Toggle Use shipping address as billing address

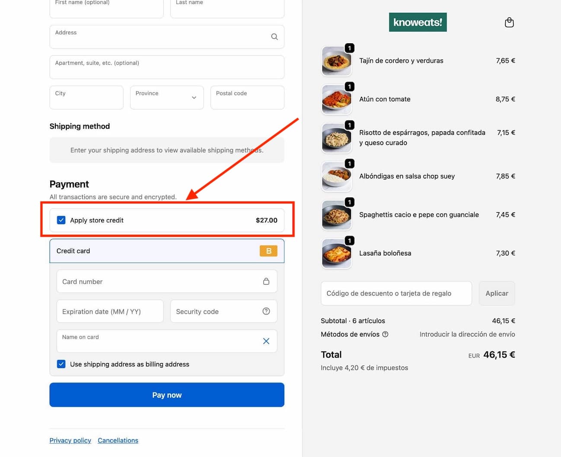coord(61,364)
